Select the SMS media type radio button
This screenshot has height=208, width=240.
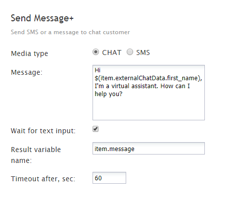tap(130, 52)
